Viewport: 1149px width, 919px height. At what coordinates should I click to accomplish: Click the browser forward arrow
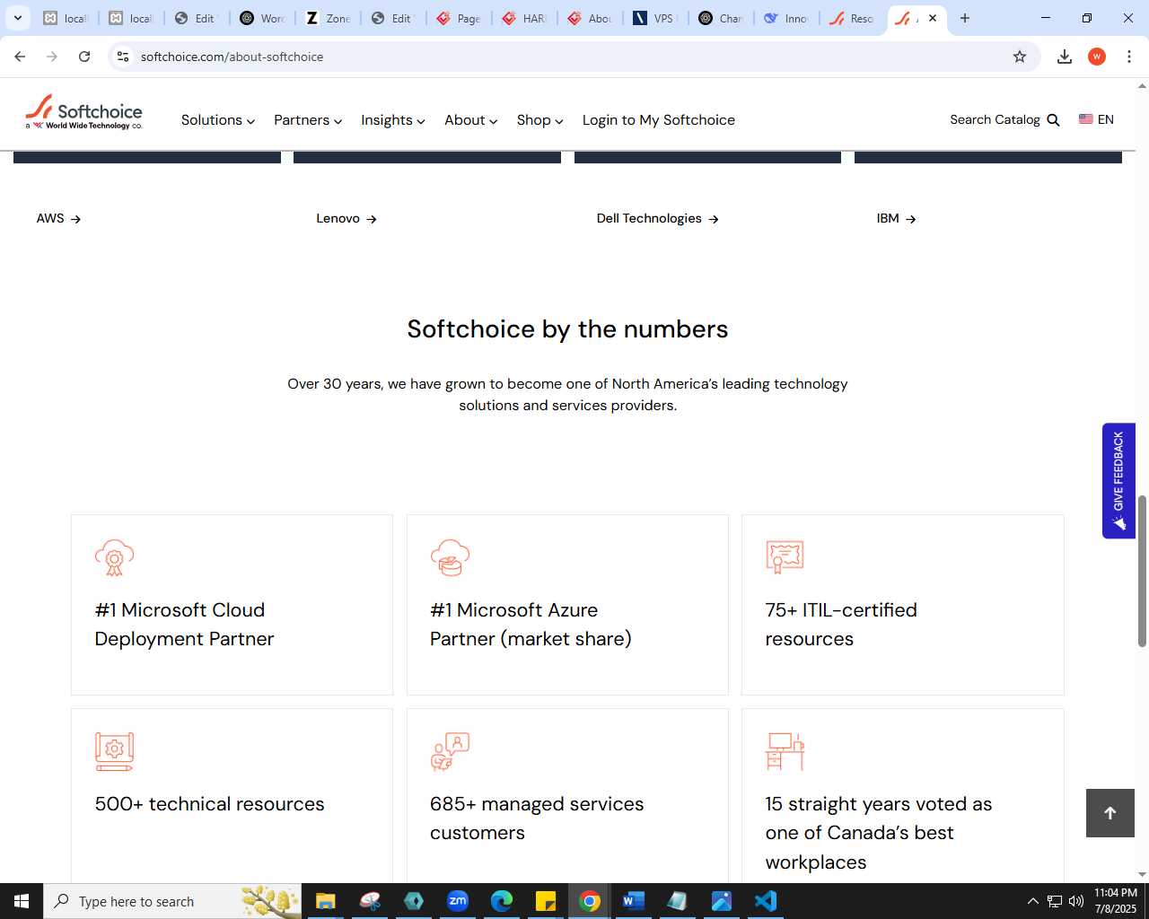[52, 57]
